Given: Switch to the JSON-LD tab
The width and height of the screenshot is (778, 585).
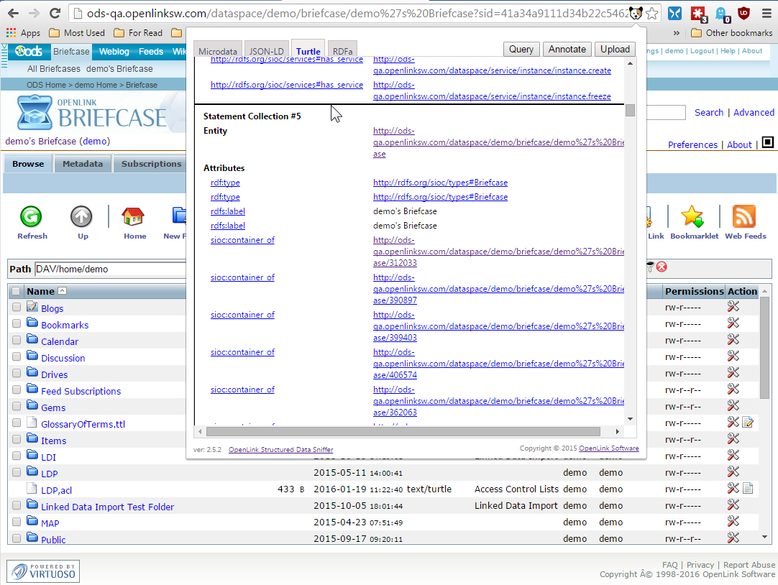Looking at the screenshot, I should (x=266, y=52).
